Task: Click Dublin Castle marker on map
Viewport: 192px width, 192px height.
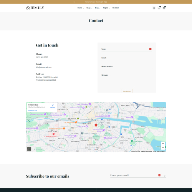Action: click(x=86, y=126)
